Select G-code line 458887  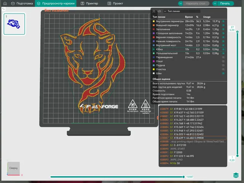click(x=193, y=138)
